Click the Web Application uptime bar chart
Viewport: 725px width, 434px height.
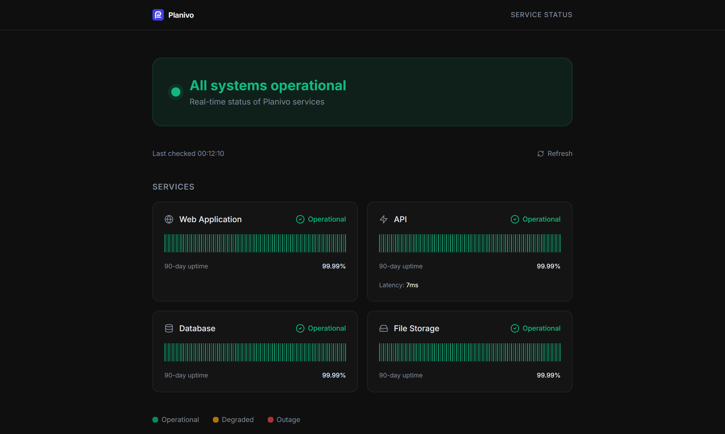pos(255,243)
